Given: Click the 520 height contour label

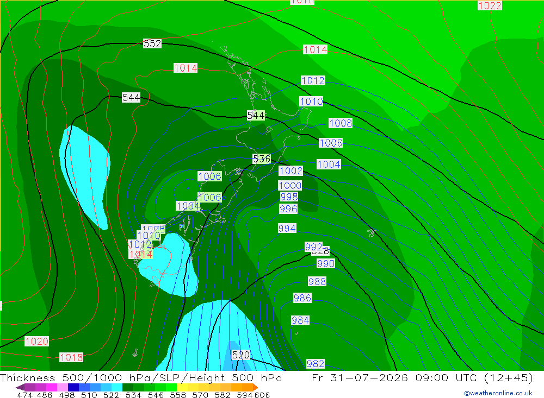Looking at the screenshot, I should [x=241, y=355].
